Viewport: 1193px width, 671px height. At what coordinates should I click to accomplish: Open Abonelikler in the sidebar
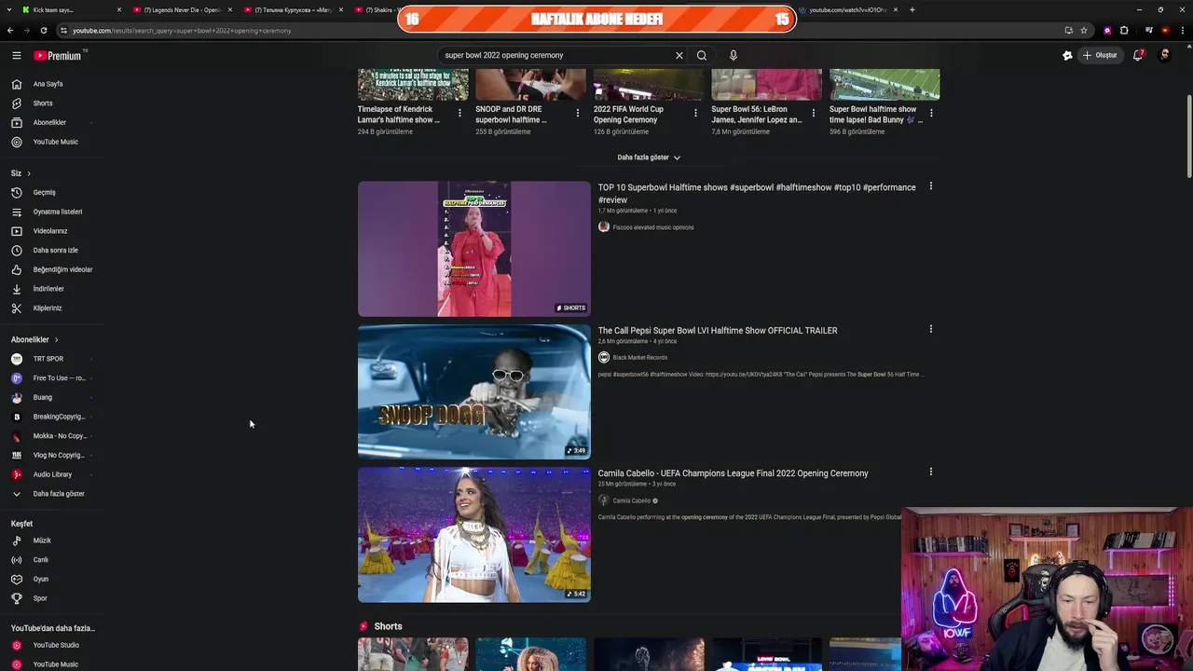point(51,122)
